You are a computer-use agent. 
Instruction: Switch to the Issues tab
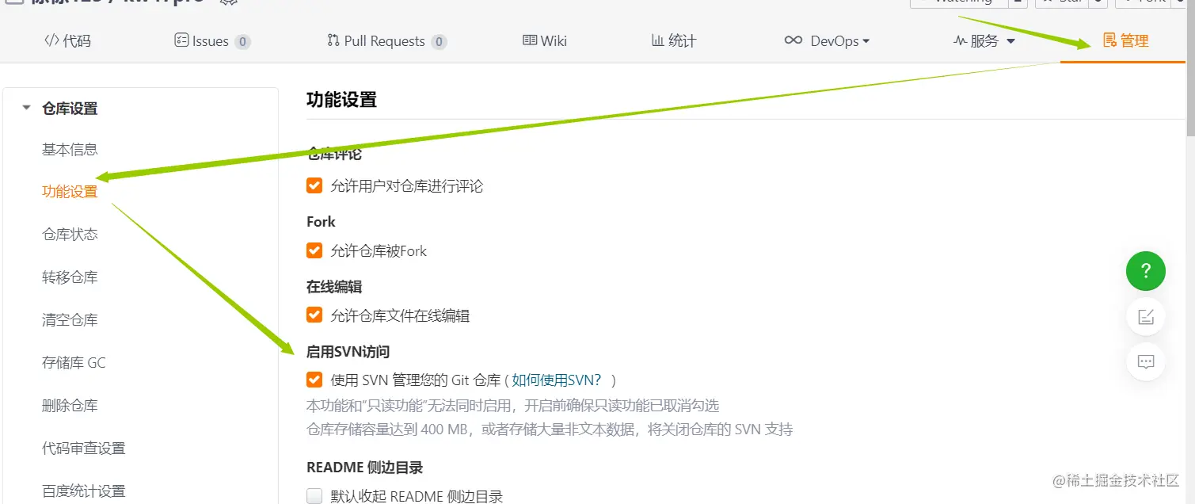coord(212,41)
